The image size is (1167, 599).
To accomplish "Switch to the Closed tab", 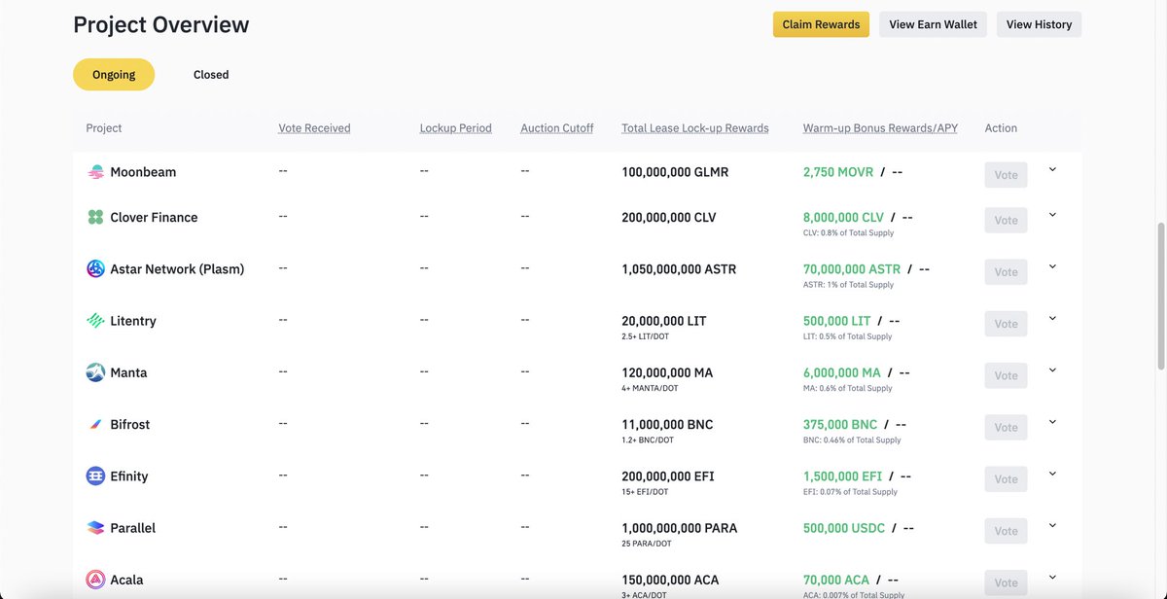I will pyautogui.click(x=211, y=75).
